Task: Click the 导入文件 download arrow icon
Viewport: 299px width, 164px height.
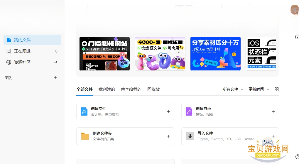Action: click(190, 136)
